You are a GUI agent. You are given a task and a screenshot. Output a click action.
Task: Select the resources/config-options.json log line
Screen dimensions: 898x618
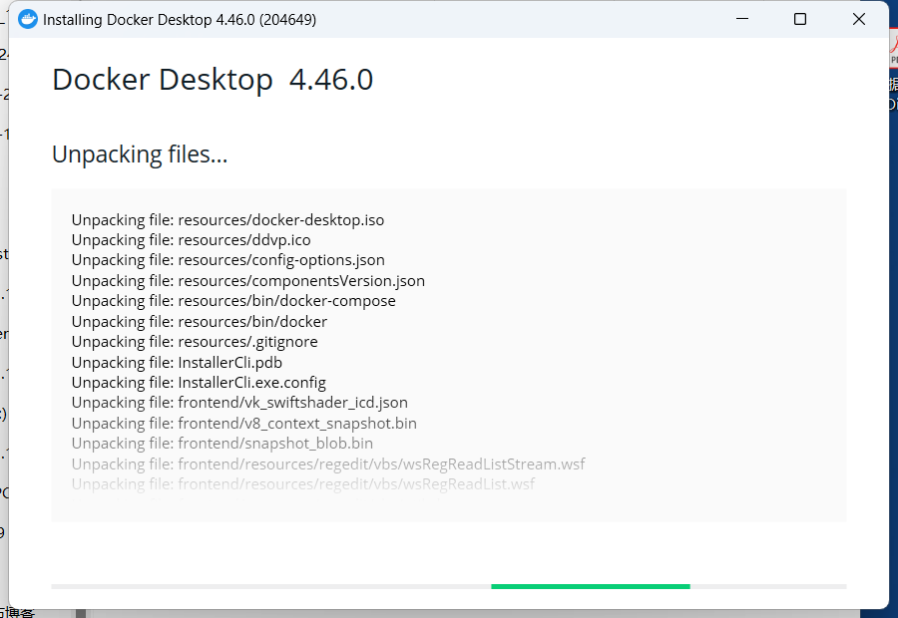(227, 260)
